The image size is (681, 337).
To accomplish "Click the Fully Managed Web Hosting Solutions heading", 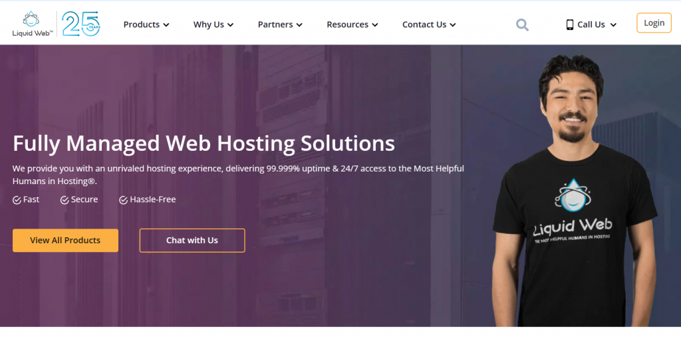I will point(204,144).
